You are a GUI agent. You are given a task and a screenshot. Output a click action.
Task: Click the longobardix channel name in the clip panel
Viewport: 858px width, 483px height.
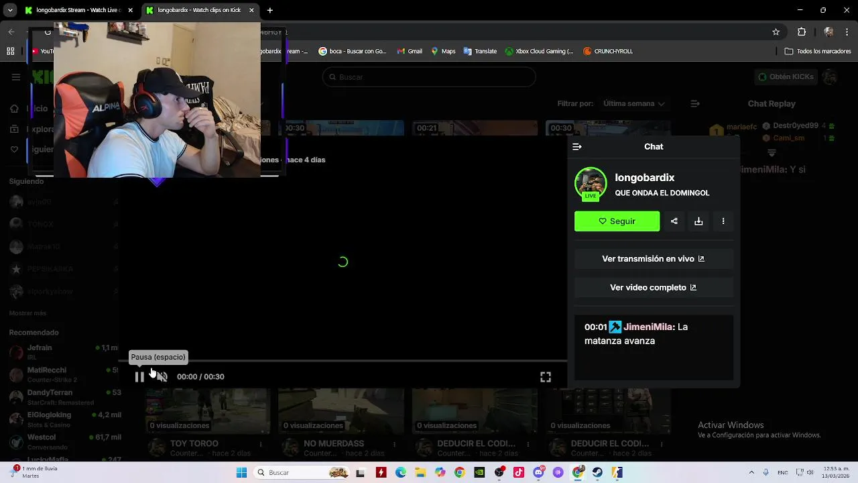(645, 178)
